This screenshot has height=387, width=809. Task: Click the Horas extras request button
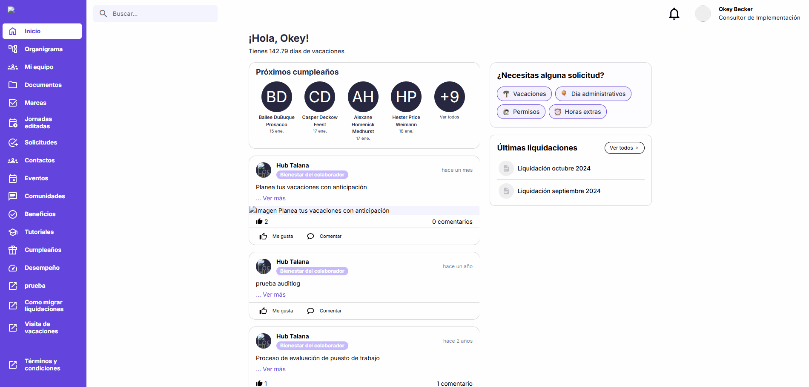[x=578, y=112]
